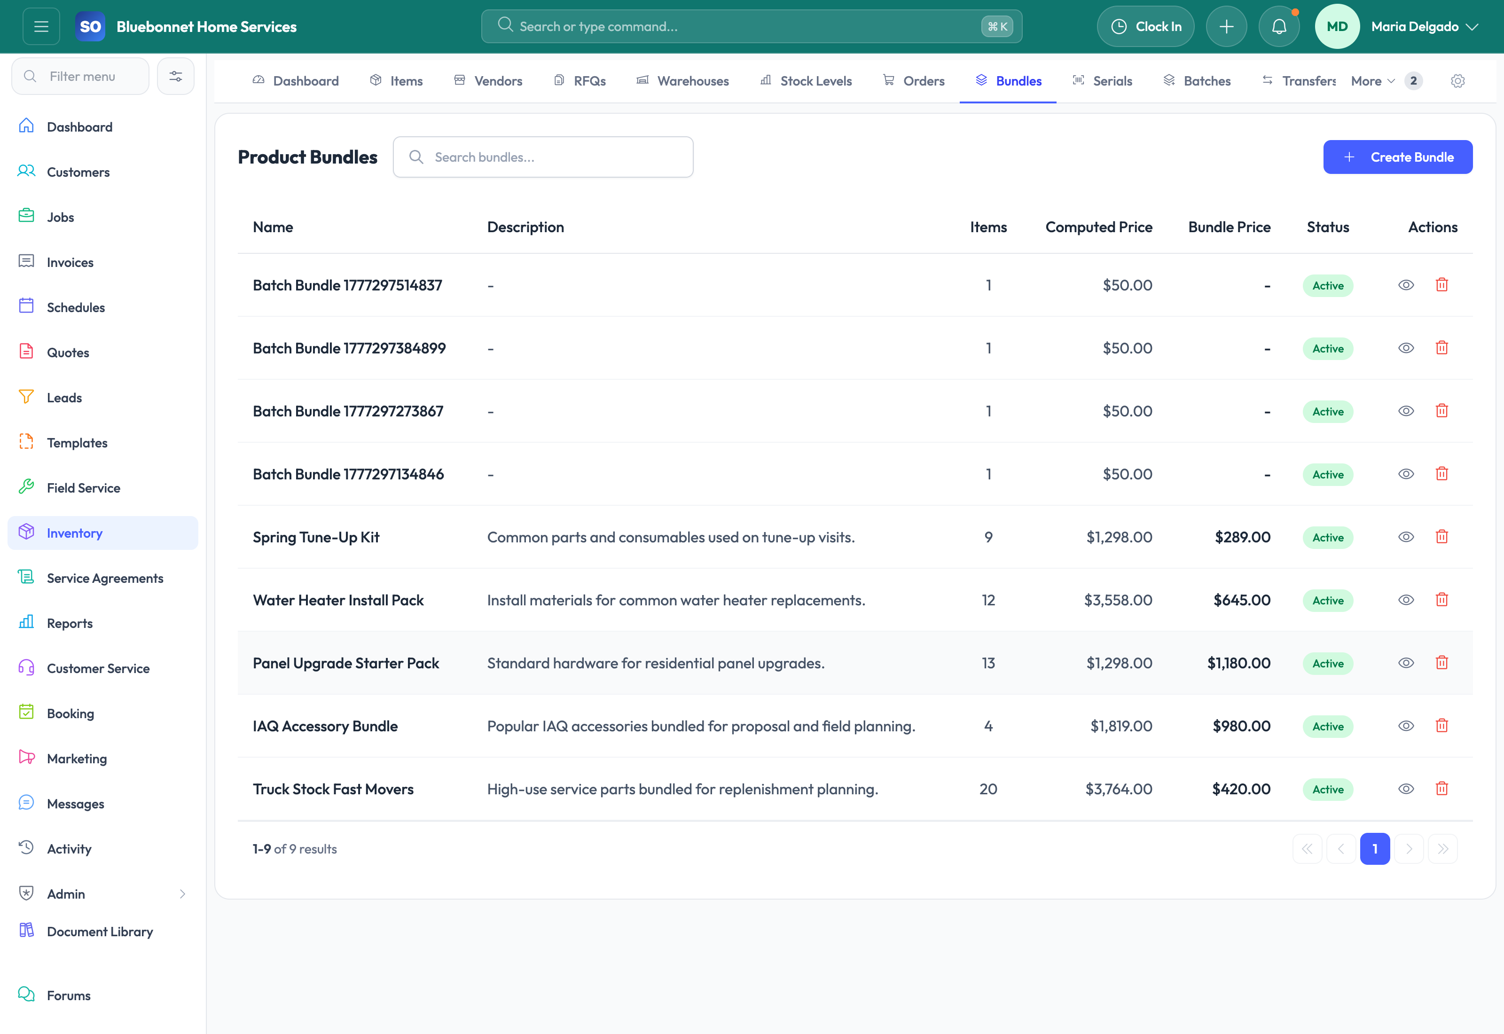The image size is (1504, 1034).
Task: Open Schedules in the sidebar
Action: [x=103, y=307]
